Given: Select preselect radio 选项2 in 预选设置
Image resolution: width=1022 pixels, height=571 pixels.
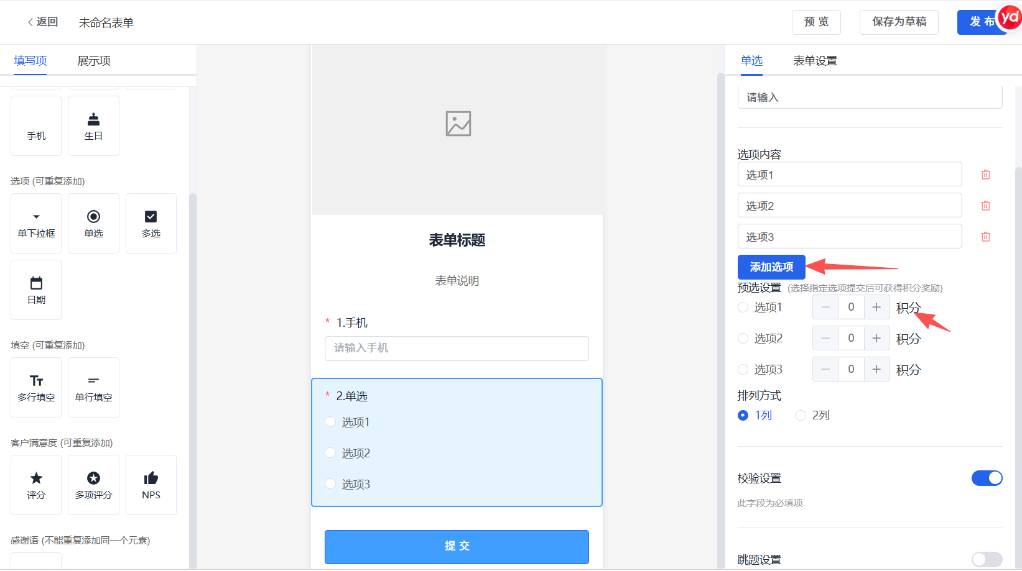Looking at the screenshot, I should (x=743, y=338).
